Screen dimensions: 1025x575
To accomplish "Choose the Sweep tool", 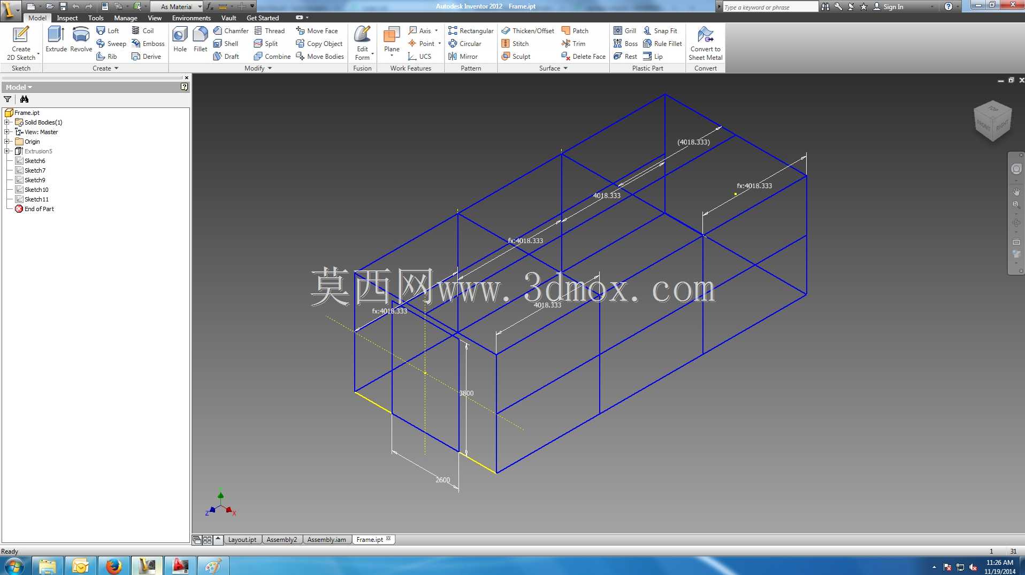I will coord(111,44).
